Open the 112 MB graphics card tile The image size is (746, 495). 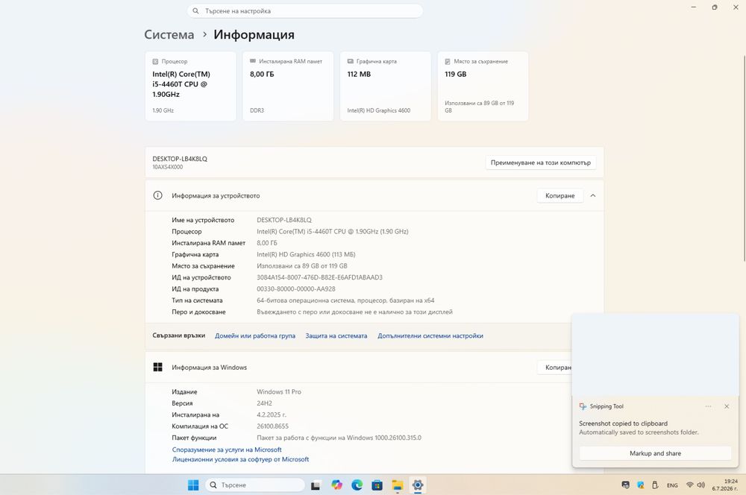386,86
